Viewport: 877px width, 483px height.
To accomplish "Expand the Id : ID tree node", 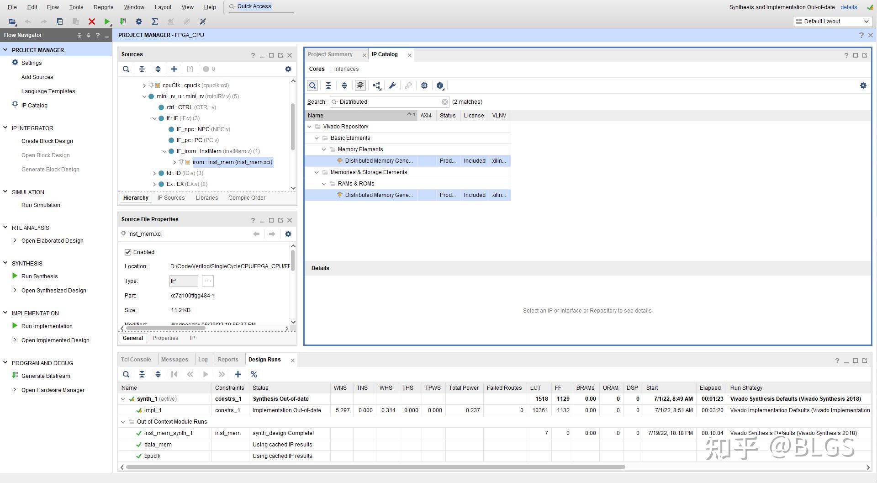I will (154, 173).
